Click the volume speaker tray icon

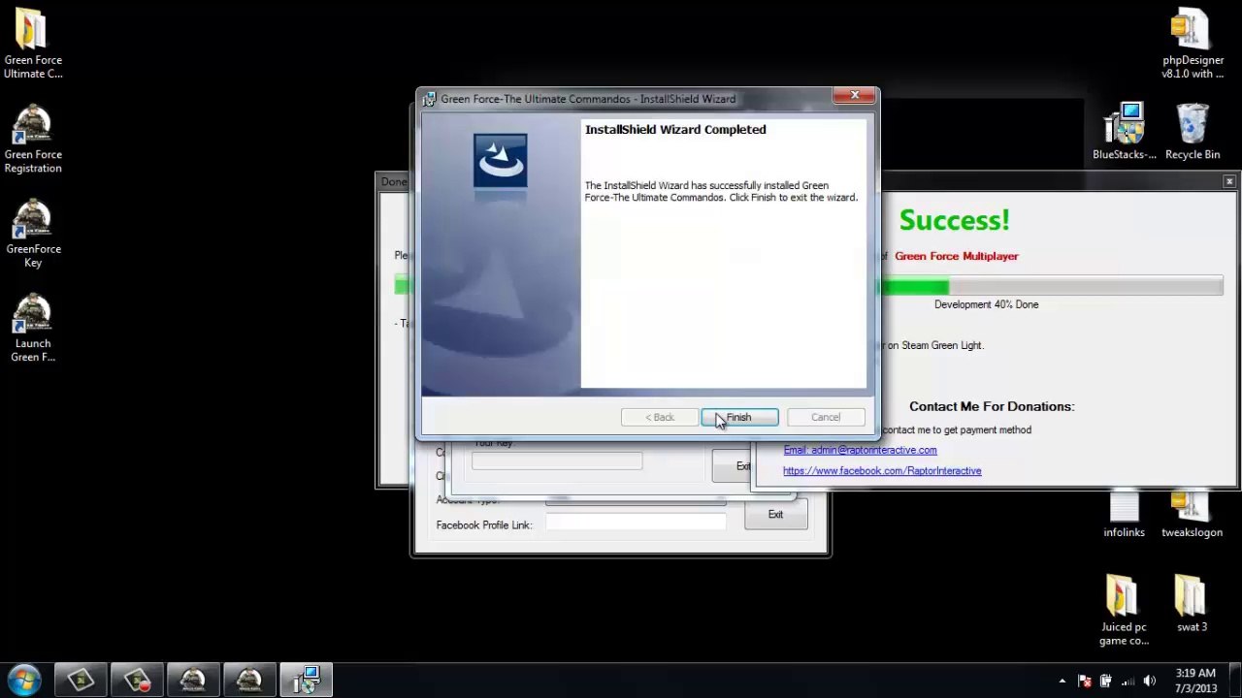(1150, 681)
